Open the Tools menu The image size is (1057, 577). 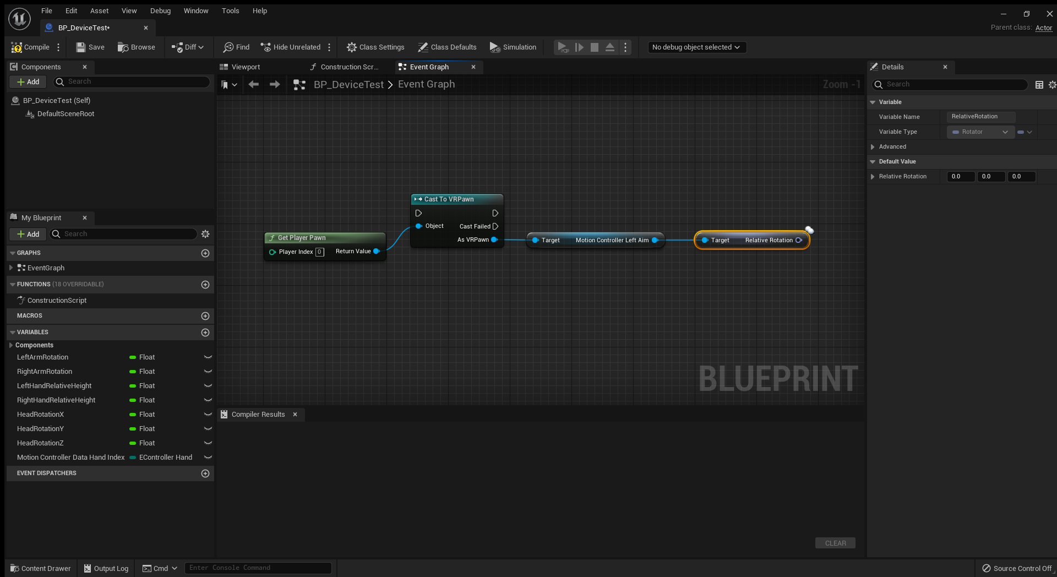tap(231, 10)
